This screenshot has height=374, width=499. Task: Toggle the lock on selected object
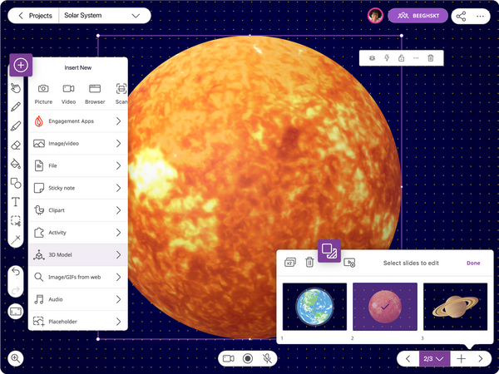point(401,58)
